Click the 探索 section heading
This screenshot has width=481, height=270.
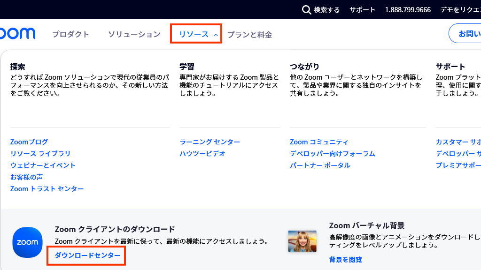pyautogui.click(x=17, y=67)
